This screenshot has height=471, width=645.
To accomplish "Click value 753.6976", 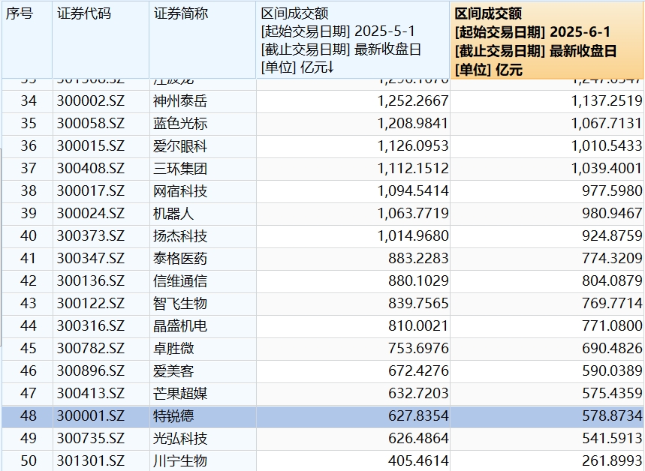I will (x=418, y=349).
